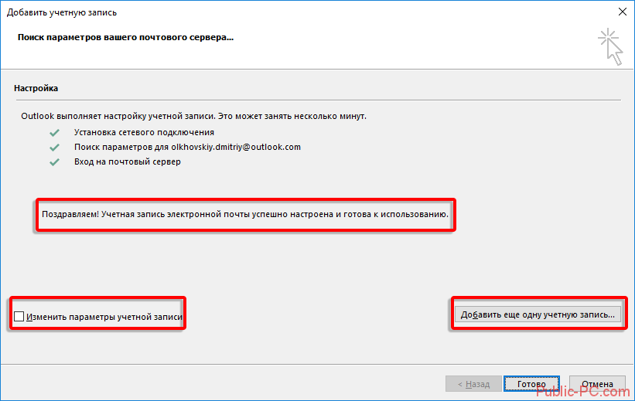
Task: Click the "Установка сетевого подключения" step text
Action: (145, 132)
